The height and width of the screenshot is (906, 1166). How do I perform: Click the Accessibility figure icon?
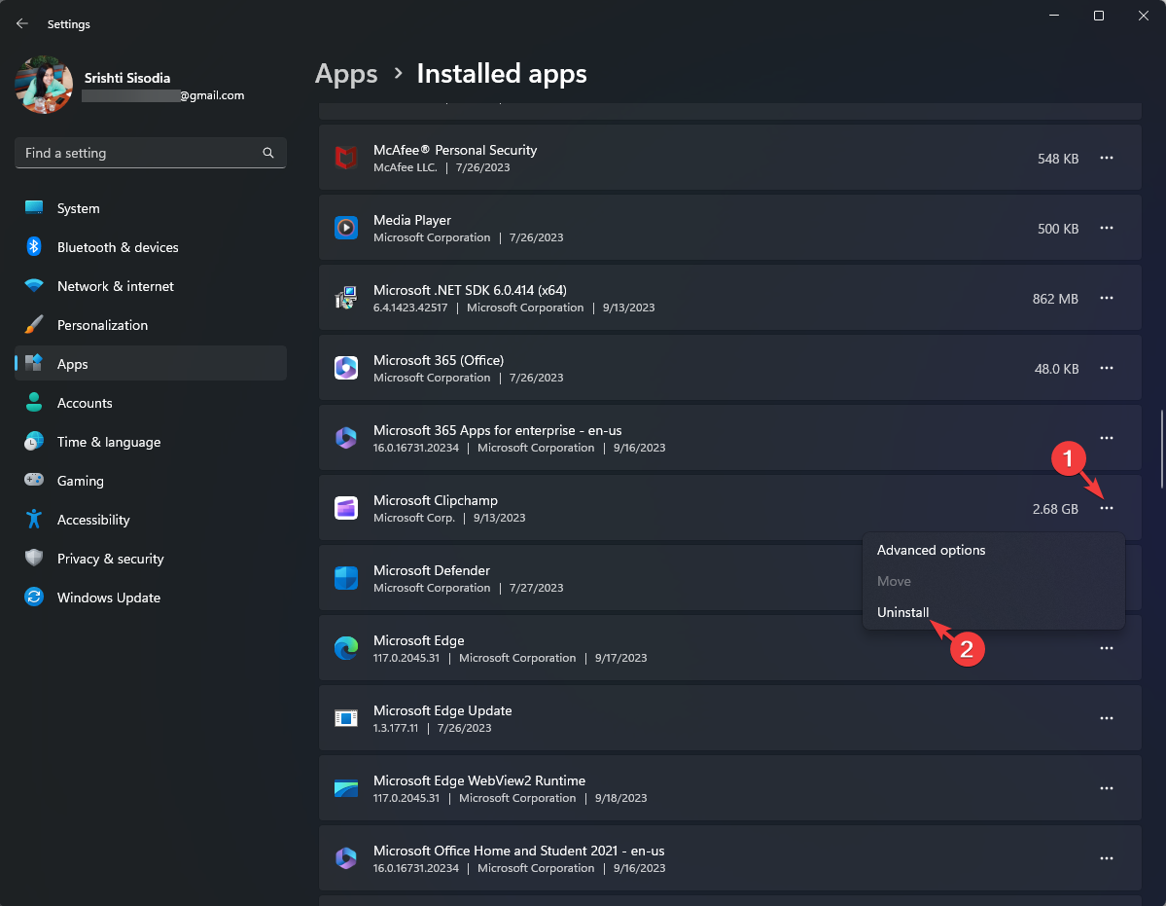[x=34, y=519]
